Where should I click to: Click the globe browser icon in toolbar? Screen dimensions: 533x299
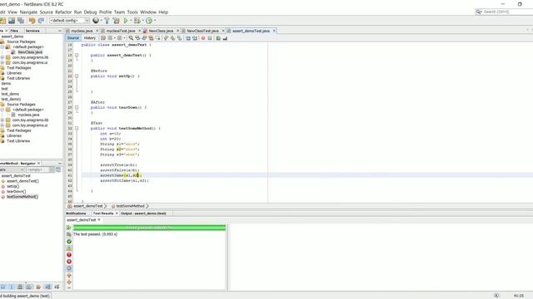coord(96,21)
